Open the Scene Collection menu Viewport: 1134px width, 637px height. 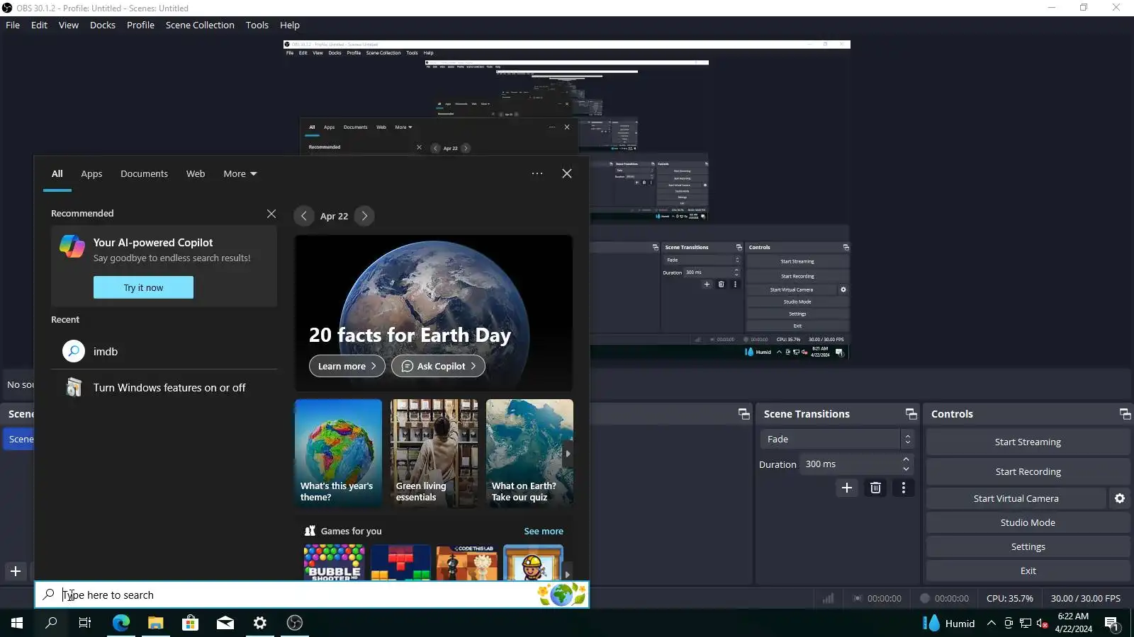tap(200, 25)
